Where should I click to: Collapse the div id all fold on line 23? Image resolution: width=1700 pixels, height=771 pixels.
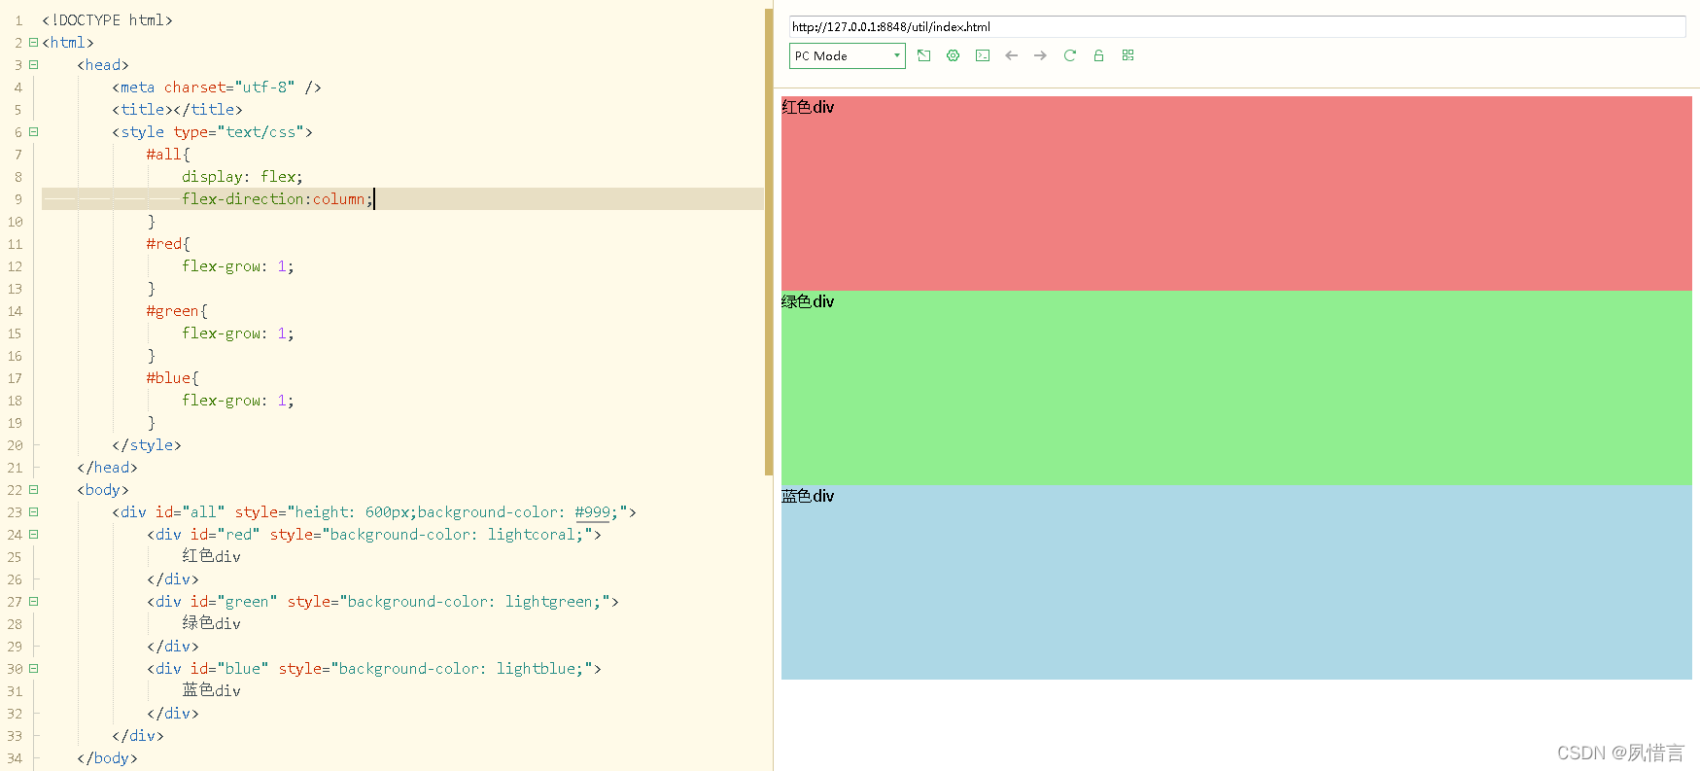click(33, 511)
